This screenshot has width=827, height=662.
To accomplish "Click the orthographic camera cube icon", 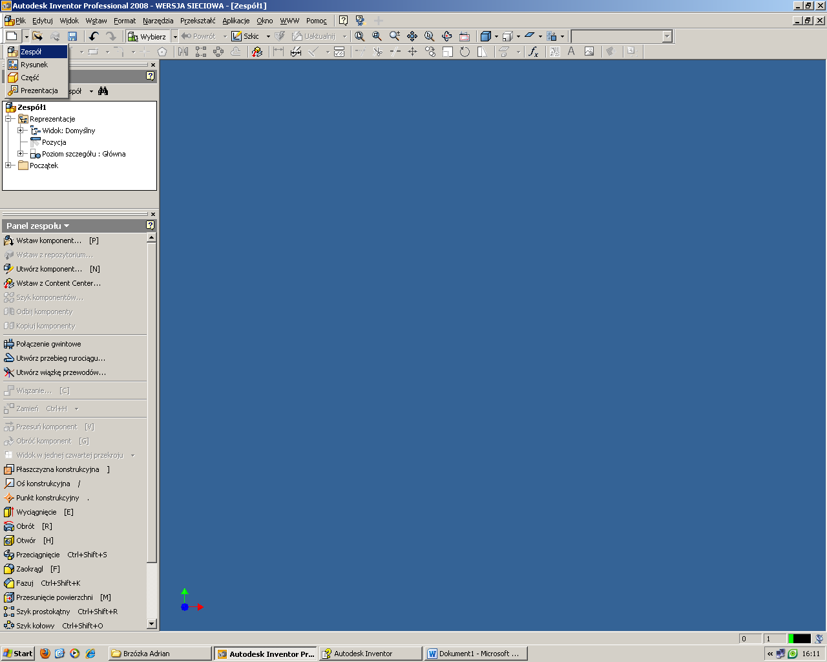I will click(x=508, y=36).
